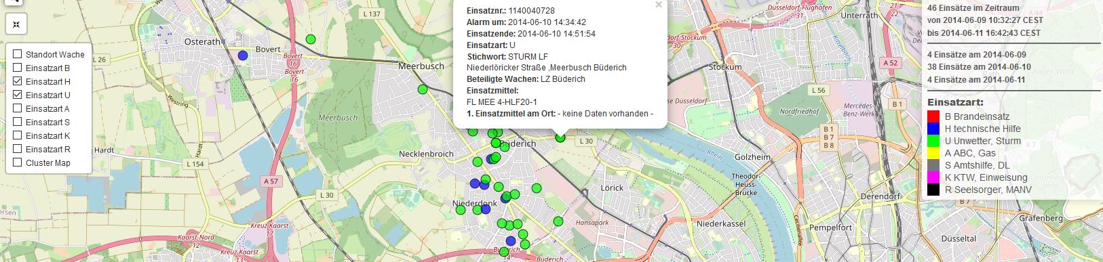
Task: Select the green marker beside Hansapark
Action: click(558, 221)
